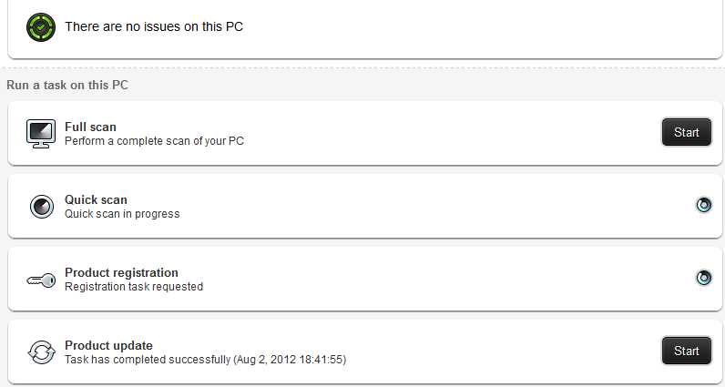The height and width of the screenshot is (387, 725).
Task: Start the Full scan task
Action: [x=687, y=132]
